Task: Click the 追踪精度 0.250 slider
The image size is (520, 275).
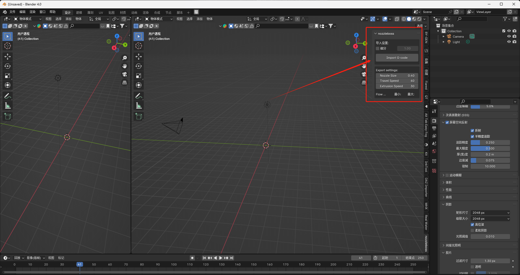Action: [x=490, y=143]
